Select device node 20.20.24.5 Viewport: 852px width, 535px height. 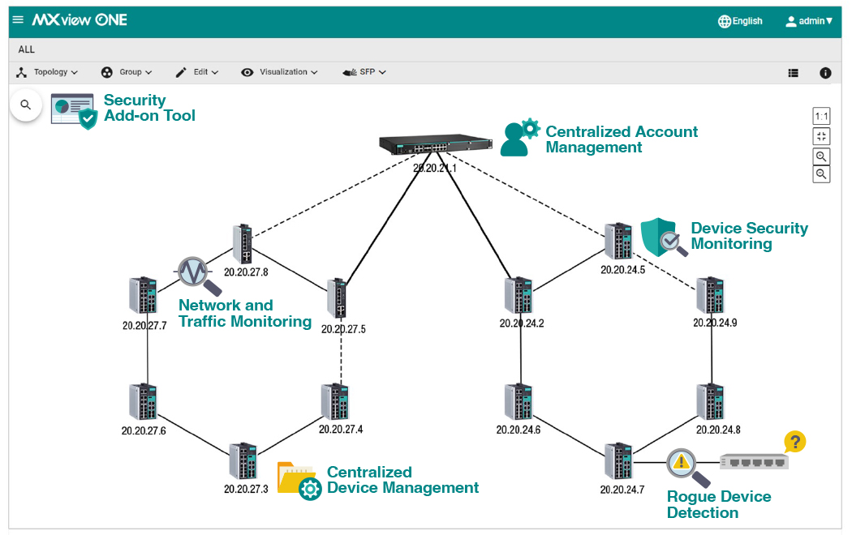click(x=619, y=242)
